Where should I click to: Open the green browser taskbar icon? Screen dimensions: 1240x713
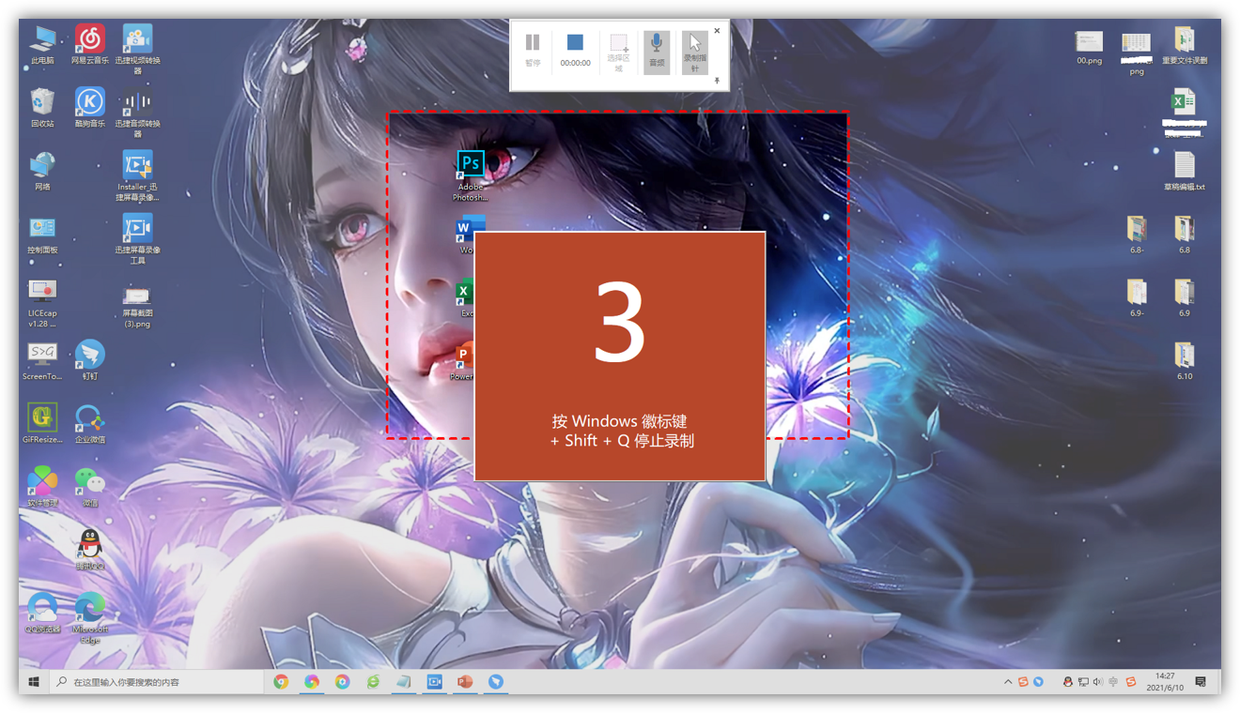click(373, 682)
